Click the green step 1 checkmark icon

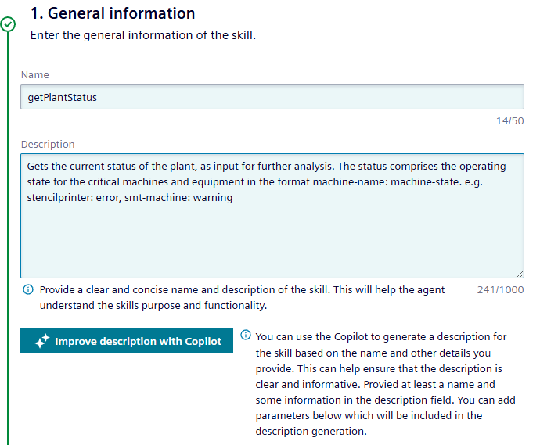[x=8, y=24]
